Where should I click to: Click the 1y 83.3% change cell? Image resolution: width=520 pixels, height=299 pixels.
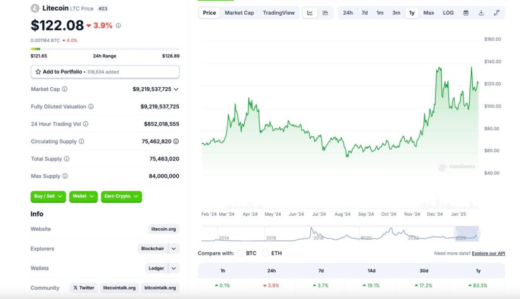click(478, 285)
